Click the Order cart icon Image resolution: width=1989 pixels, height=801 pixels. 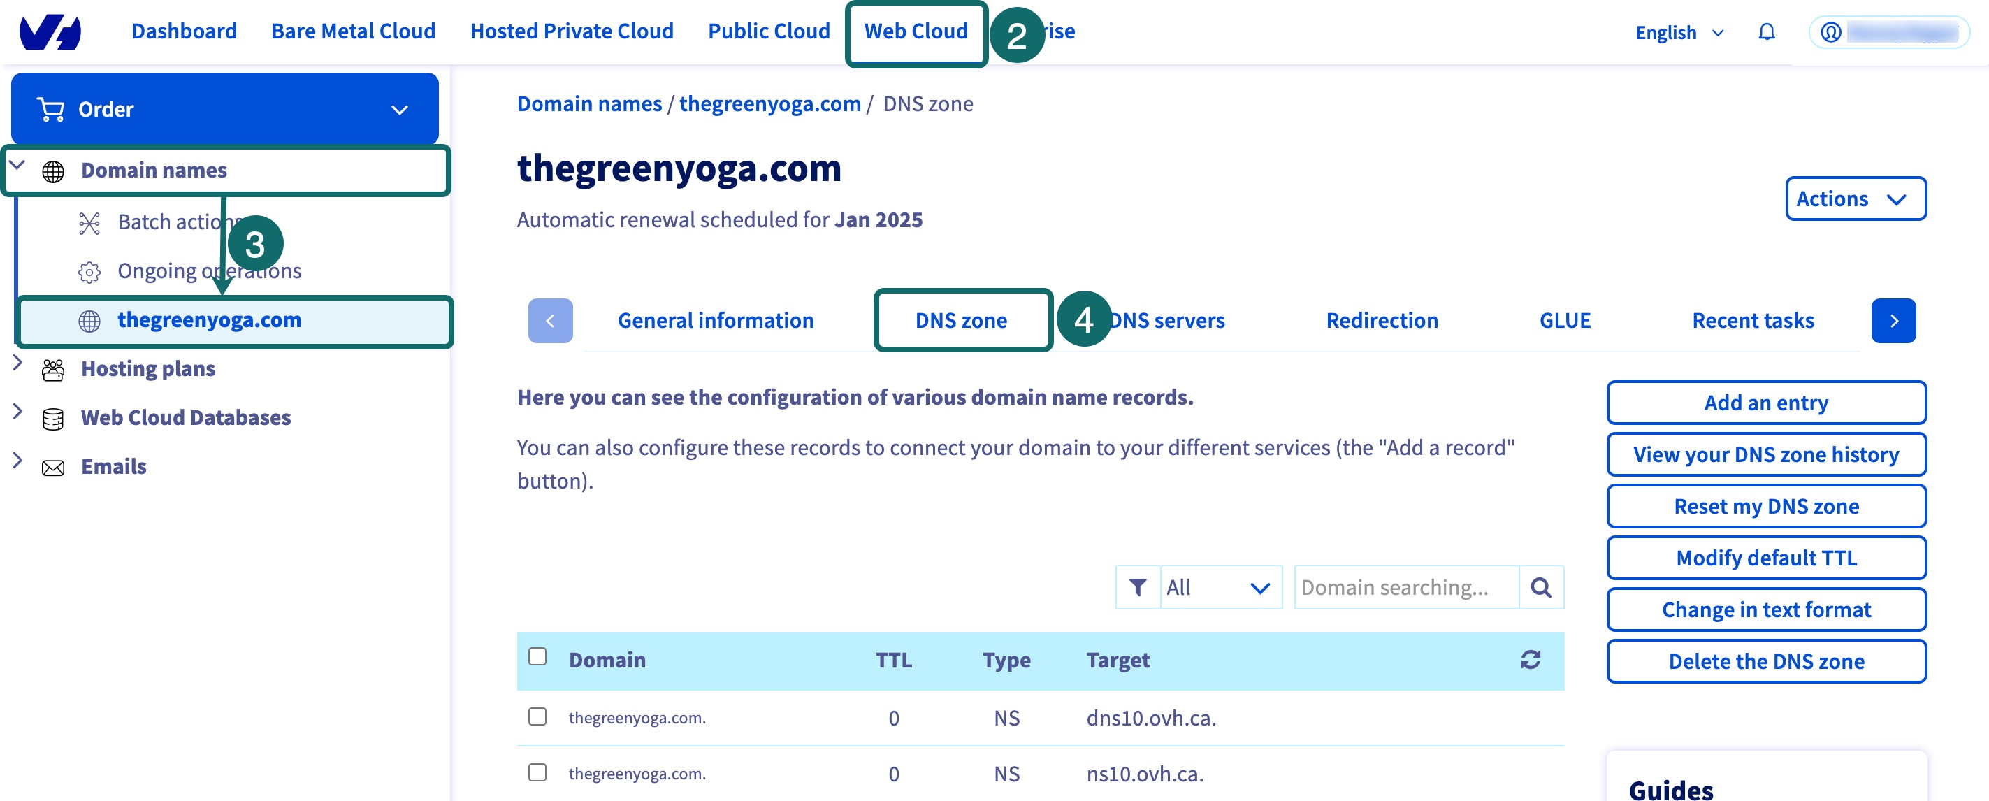(x=51, y=109)
